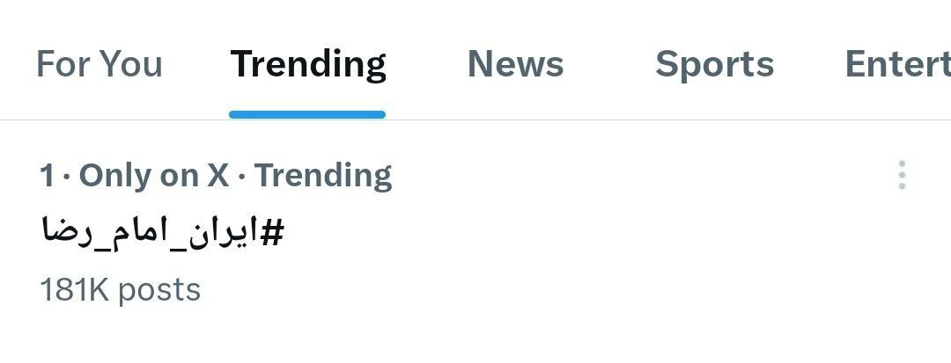Open the News tab
This screenshot has height=363, width=951.
coord(515,64)
